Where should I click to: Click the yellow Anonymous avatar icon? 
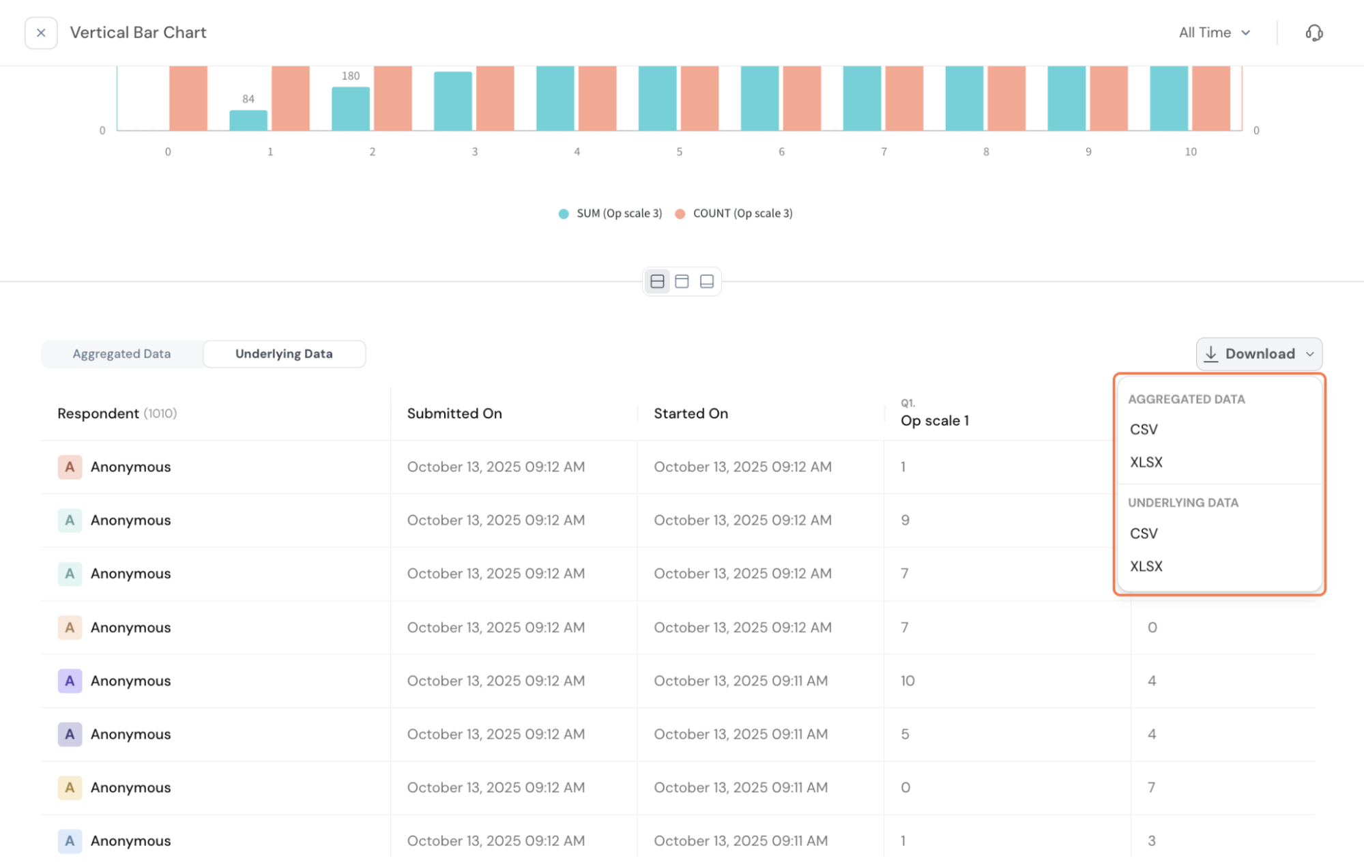pyautogui.click(x=70, y=788)
